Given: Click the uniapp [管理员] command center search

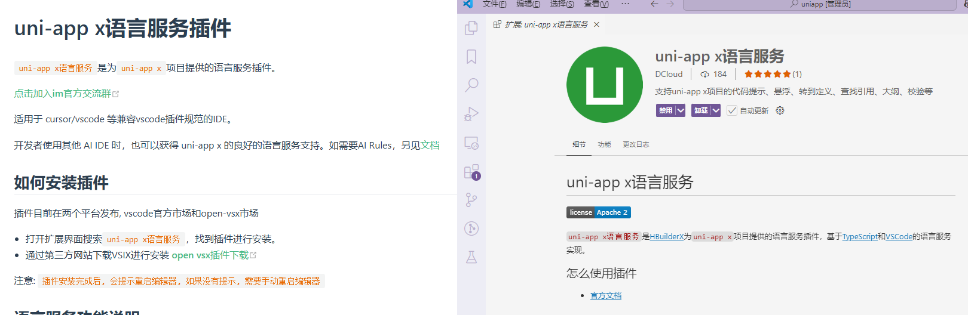Looking at the screenshot, I should pyautogui.click(x=820, y=4).
